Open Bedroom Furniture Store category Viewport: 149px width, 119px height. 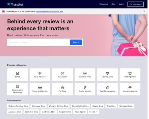[18, 106]
